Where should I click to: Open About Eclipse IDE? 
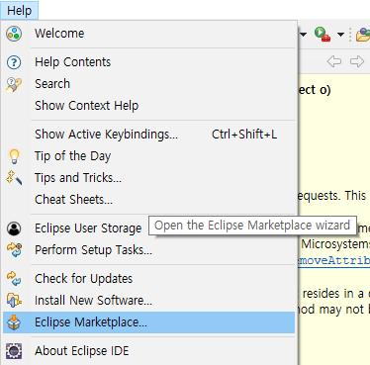coord(148,351)
